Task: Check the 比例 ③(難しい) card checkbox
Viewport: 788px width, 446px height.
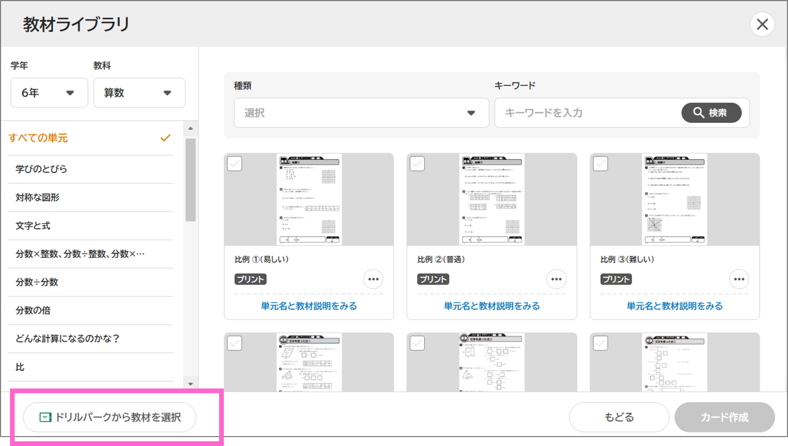Action: [600, 164]
